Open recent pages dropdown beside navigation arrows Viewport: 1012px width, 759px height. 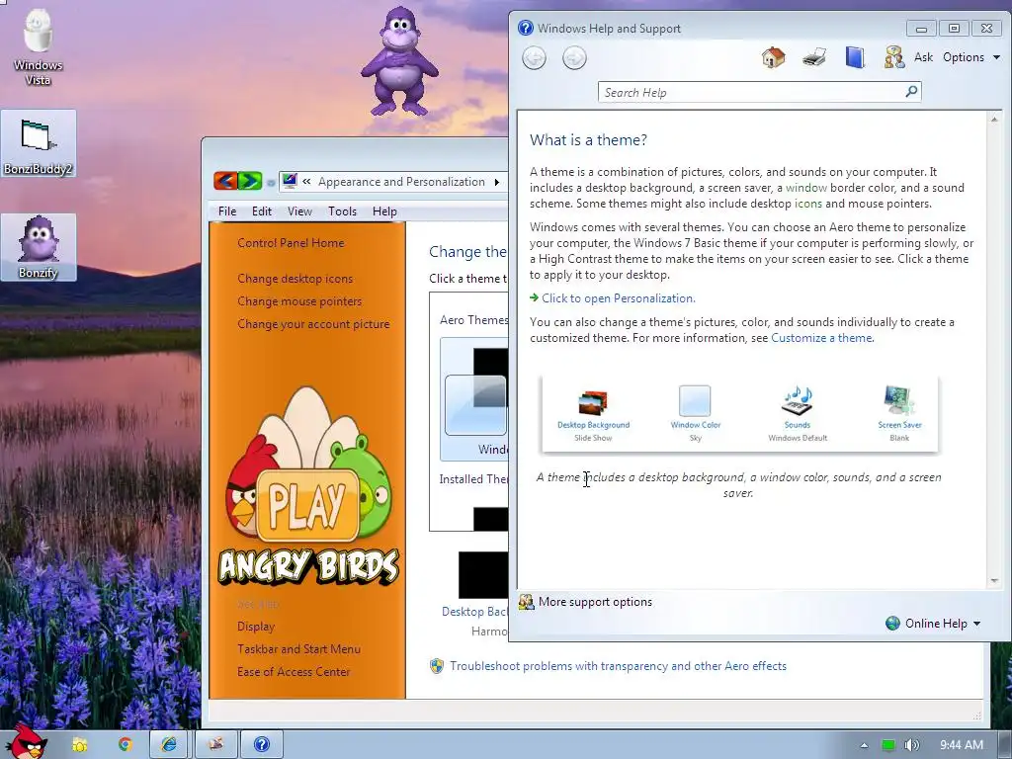271,183
